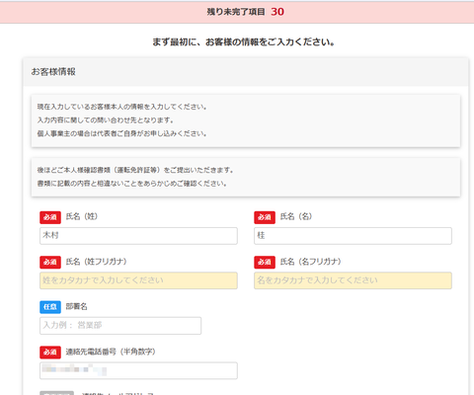This screenshot has height=395, width=474.
Task: Click the blue 任意 badge beside 部署名
Action: pyautogui.click(x=50, y=307)
